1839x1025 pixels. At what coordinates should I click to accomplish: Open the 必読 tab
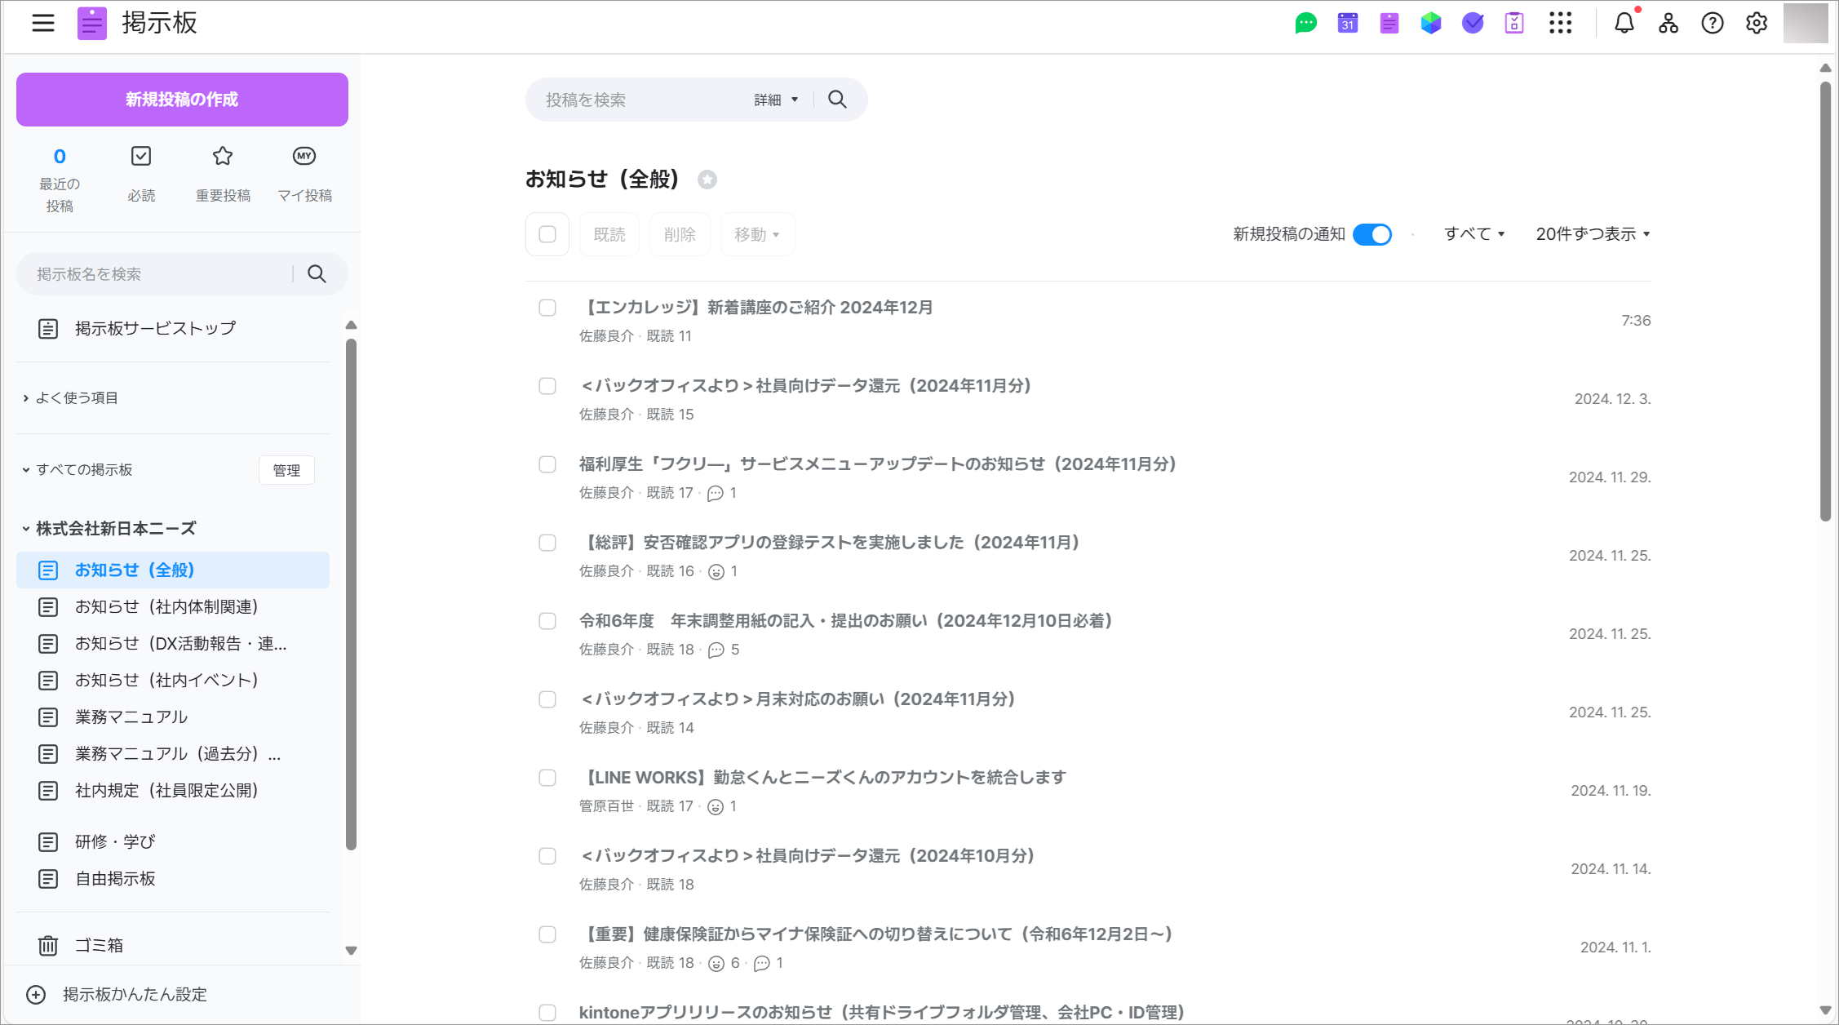click(x=141, y=174)
